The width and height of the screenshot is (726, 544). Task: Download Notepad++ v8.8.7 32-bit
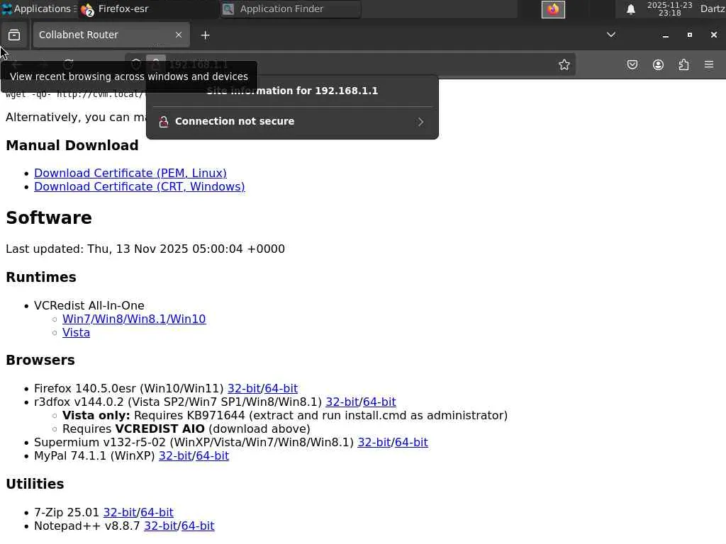pyautogui.click(x=161, y=526)
